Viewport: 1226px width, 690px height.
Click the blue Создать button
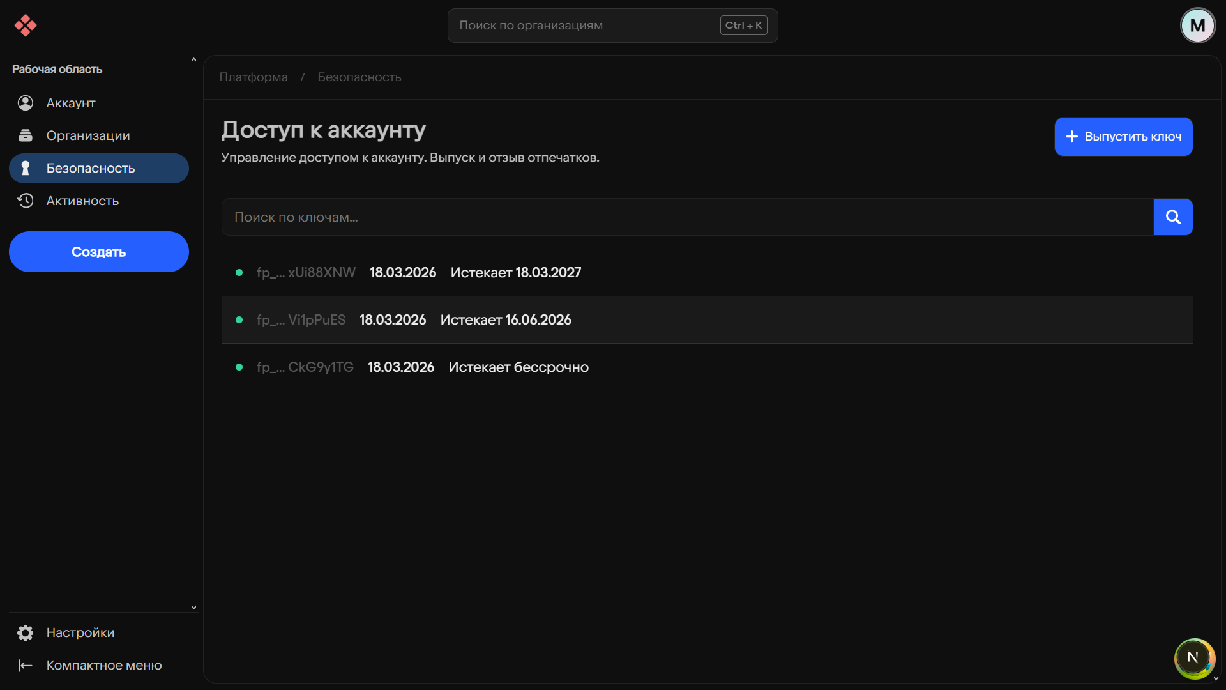coord(98,252)
